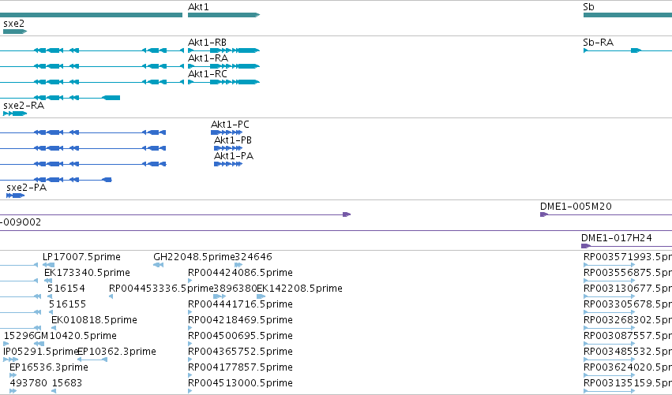Select transcript label Akt1-RB
Screen dimensions: 672x395
coord(207,43)
